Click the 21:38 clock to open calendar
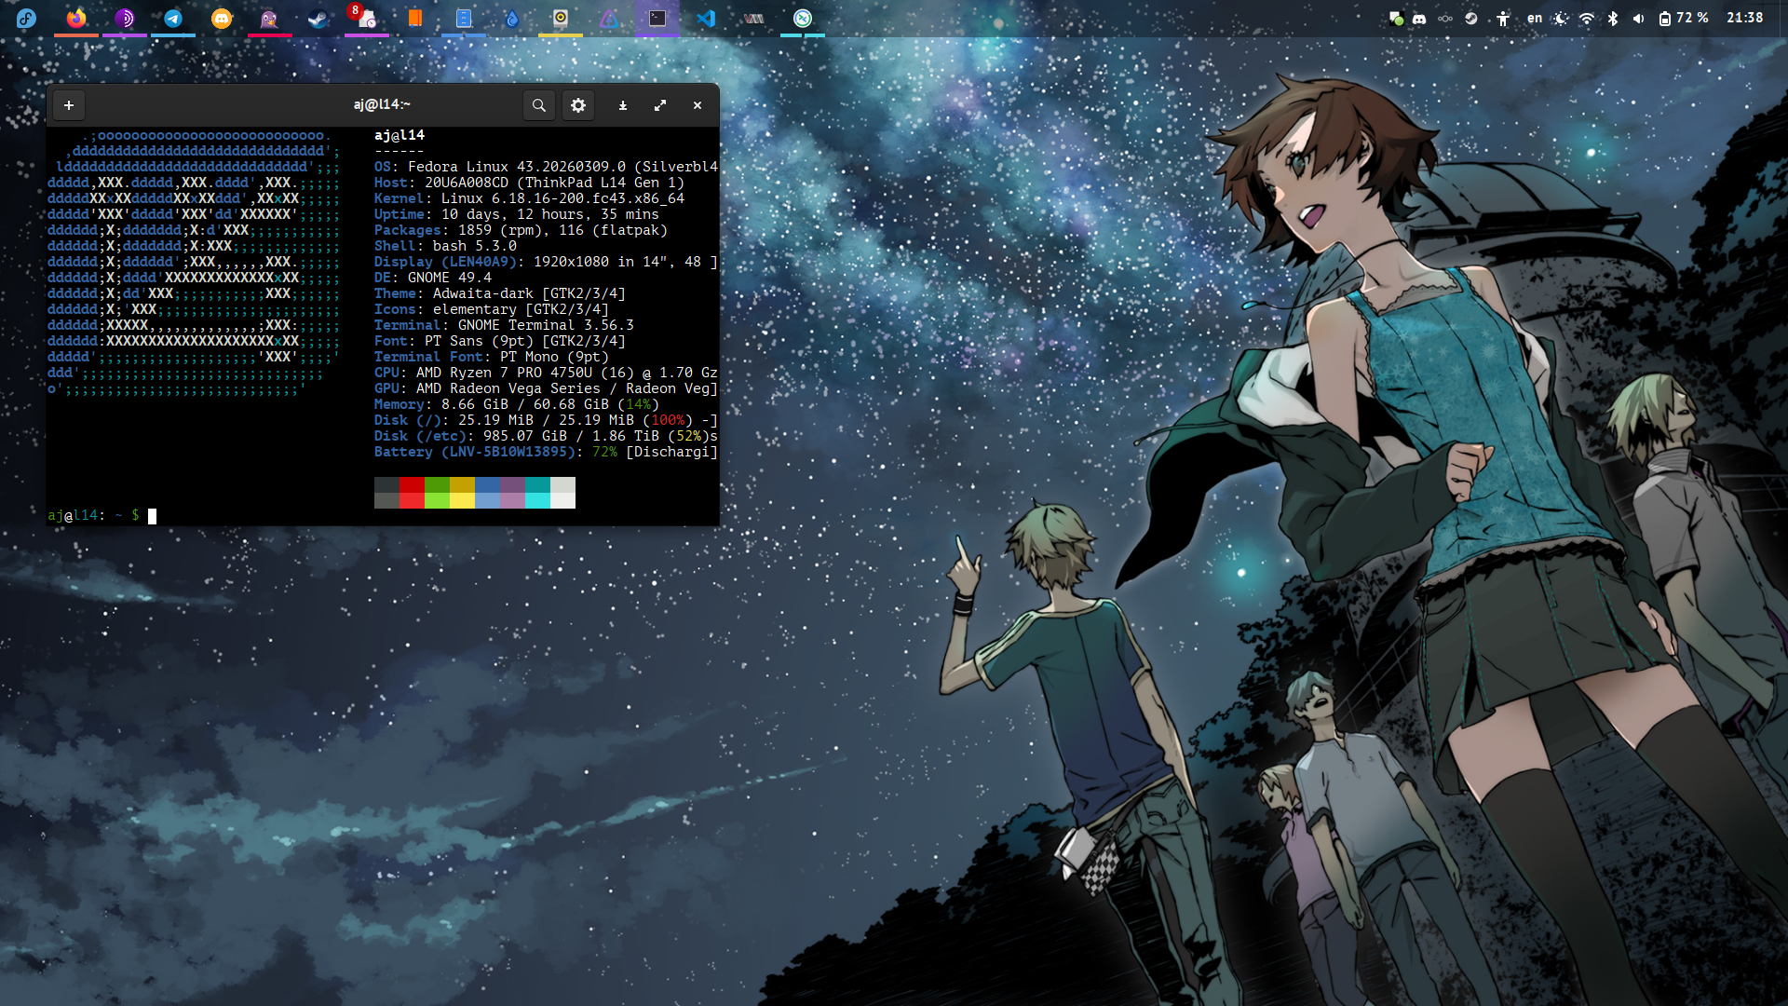The image size is (1788, 1006). [x=1744, y=18]
